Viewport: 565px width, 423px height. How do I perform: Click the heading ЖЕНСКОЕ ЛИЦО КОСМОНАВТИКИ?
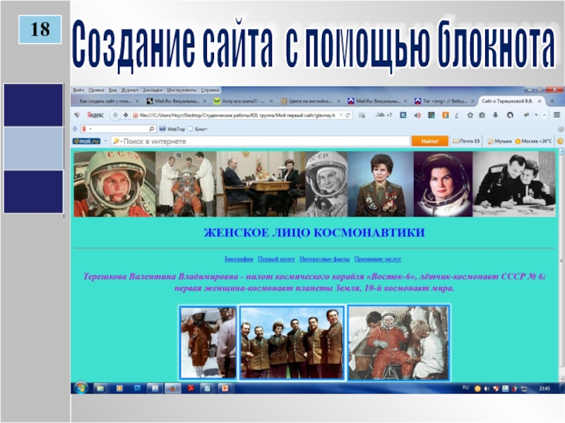314,233
